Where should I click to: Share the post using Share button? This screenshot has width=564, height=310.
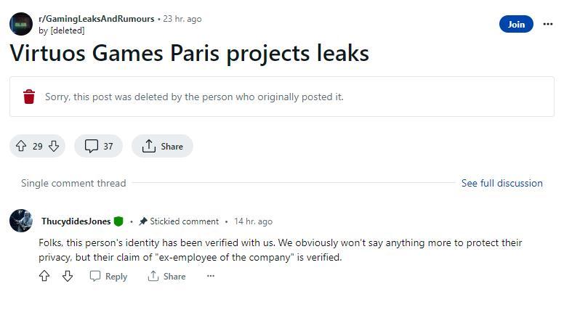[162, 146]
